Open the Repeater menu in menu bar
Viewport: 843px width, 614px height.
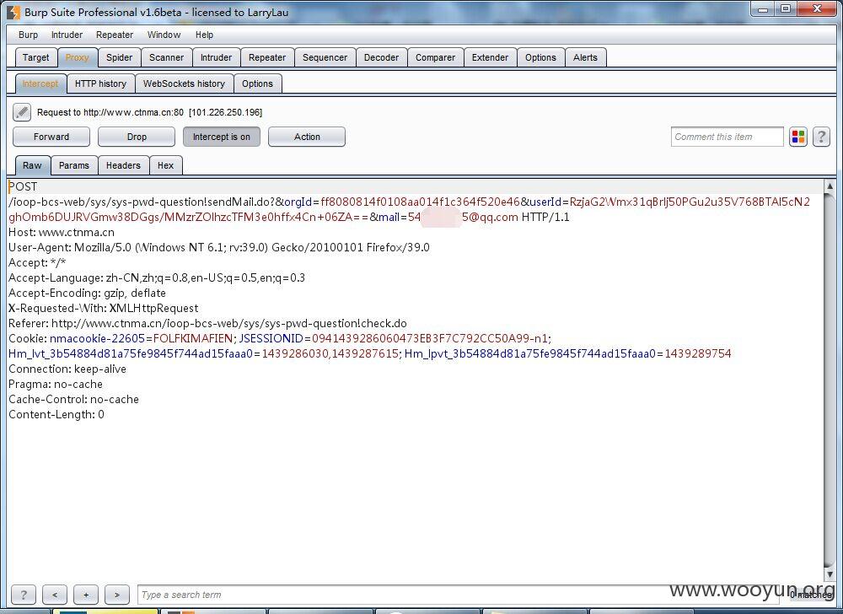[115, 35]
